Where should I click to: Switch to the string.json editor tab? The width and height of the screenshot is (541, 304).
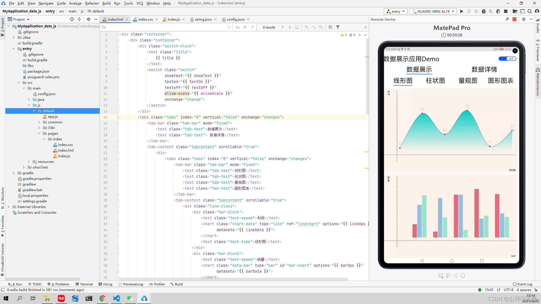(x=203, y=19)
